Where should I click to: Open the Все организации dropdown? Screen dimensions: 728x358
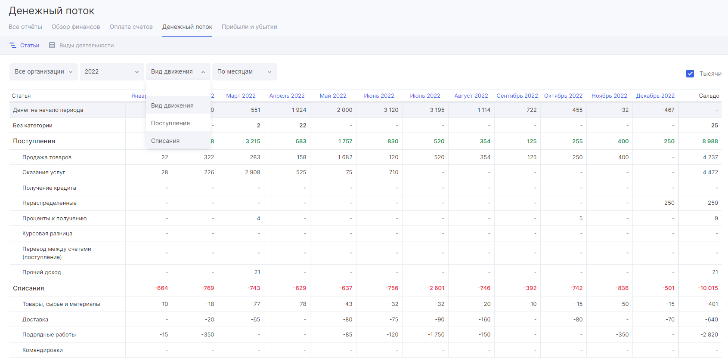point(43,72)
